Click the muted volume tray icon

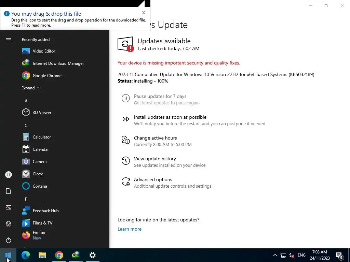point(291,255)
